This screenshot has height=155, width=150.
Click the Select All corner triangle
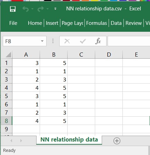point(8,55)
